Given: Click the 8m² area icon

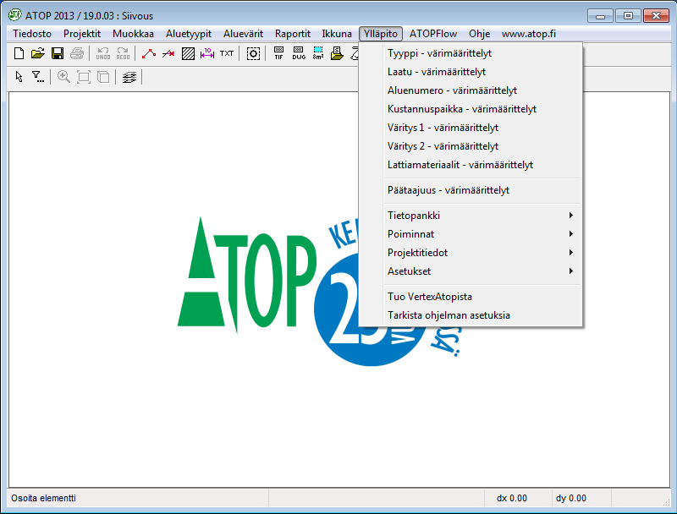Looking at the screenshot, I should [x=318, y=53].
